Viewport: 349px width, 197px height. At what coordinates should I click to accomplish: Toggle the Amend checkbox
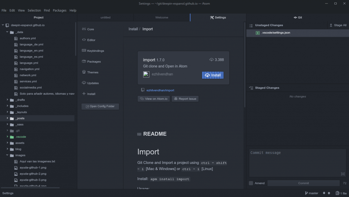pyautogui.click(x=251, y=183)
